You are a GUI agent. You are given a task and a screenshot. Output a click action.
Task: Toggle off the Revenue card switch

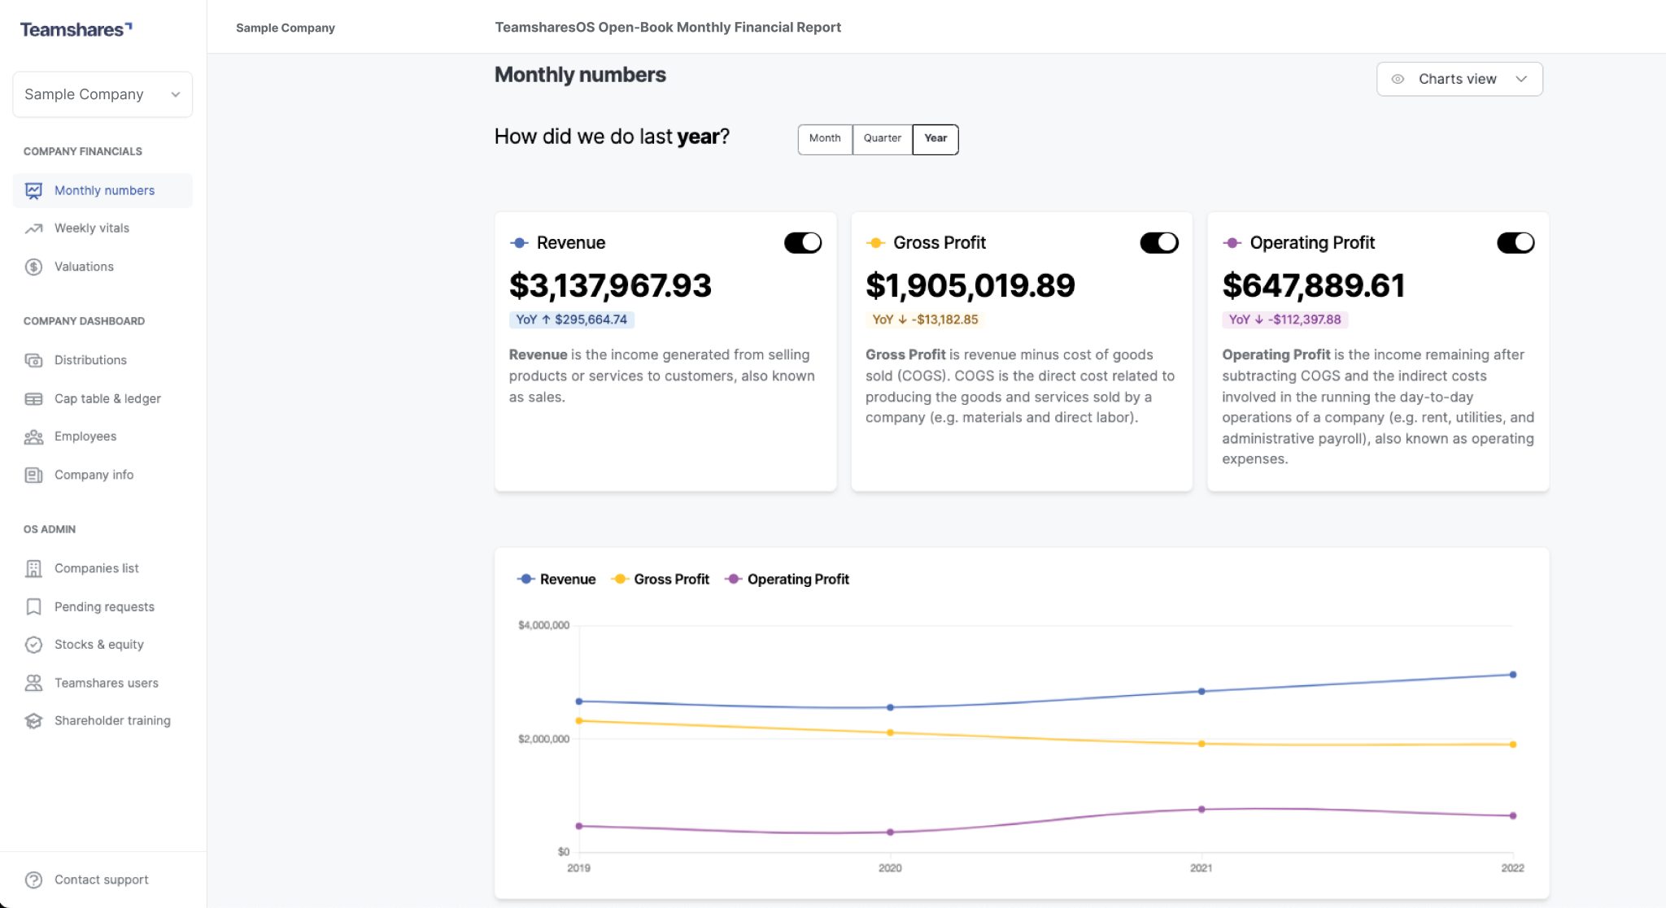[x=803, y=242]
